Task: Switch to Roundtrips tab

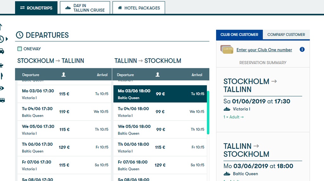Action: coord(36,8)
